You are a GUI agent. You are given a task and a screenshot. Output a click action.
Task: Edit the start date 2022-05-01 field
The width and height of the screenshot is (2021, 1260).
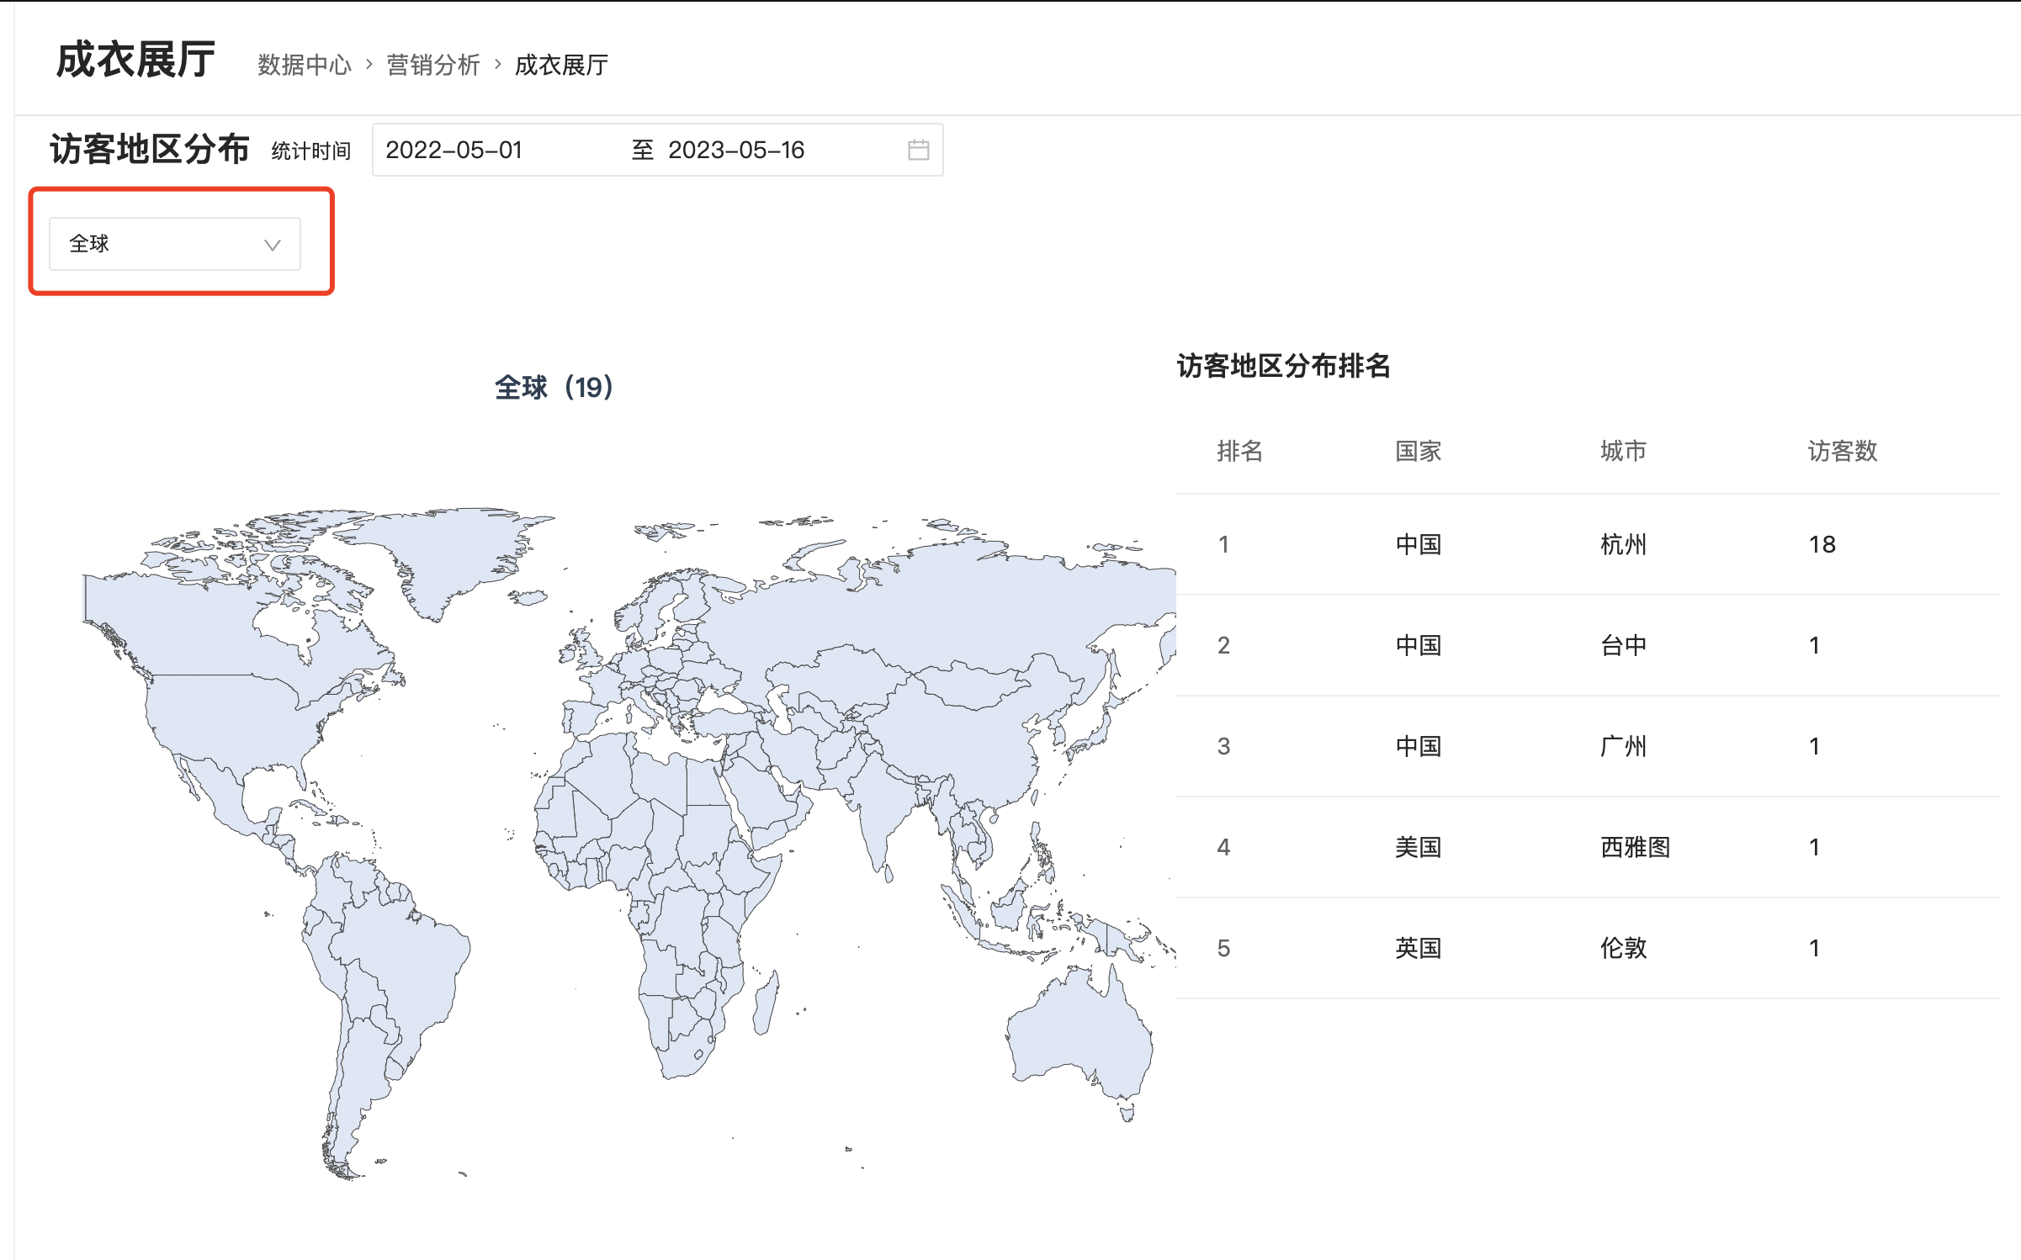(x=454, y=150)
